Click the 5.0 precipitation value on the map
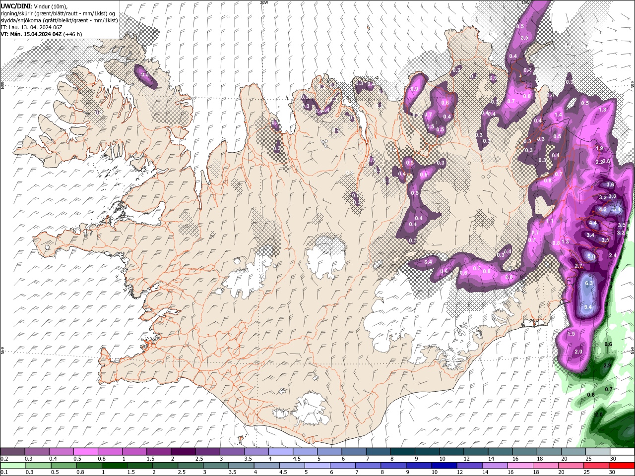The width and height of the screenshot is (635, 476). [x=590, y=257]
